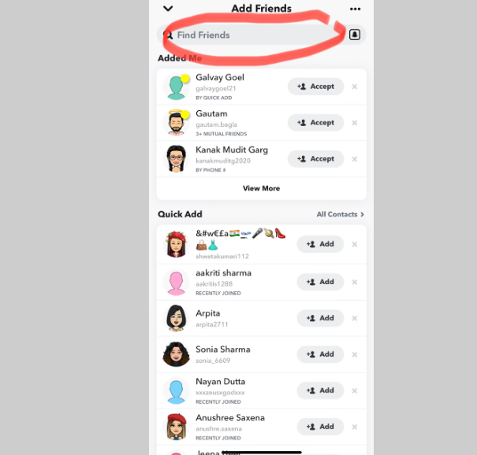Open the Snapcode scanner icon in search bar

[x=355, y=35]
